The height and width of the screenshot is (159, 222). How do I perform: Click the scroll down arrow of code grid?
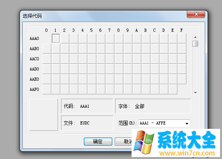point(195,92)
